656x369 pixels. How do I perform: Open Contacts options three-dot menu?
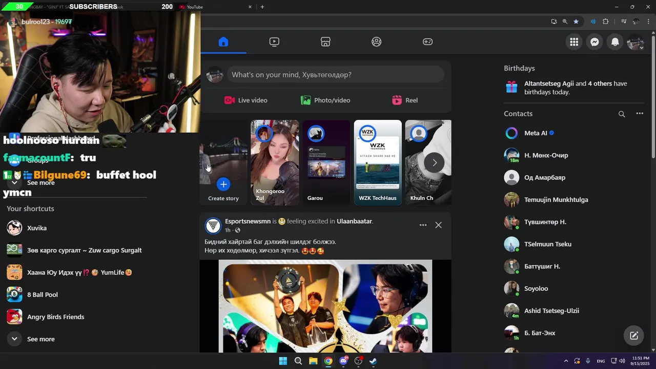coord(640,114)
